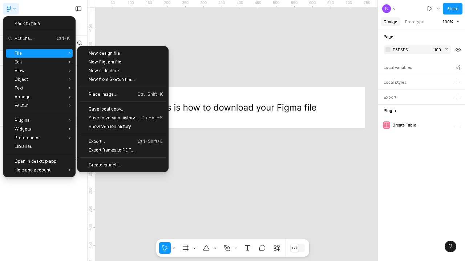Click the Create Table plugin icon
The image size is (465, 261).
(x=387, y=125)
